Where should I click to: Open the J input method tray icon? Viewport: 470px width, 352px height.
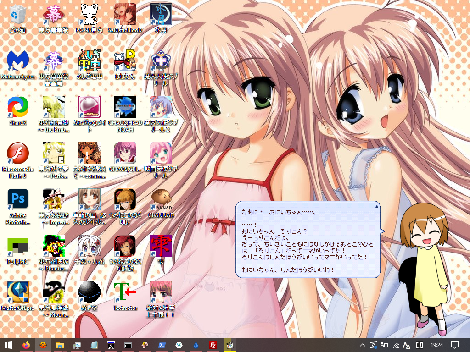pos(420,345)
